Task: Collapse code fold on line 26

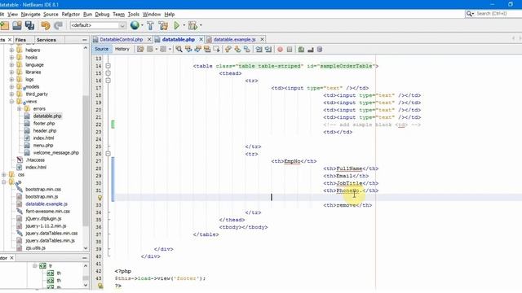Action: (108, 154)
